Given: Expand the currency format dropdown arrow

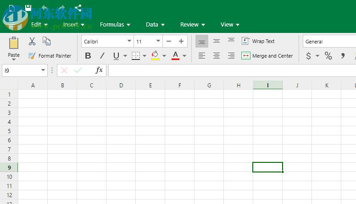Looking at the screenshot, I should point(317,56).
